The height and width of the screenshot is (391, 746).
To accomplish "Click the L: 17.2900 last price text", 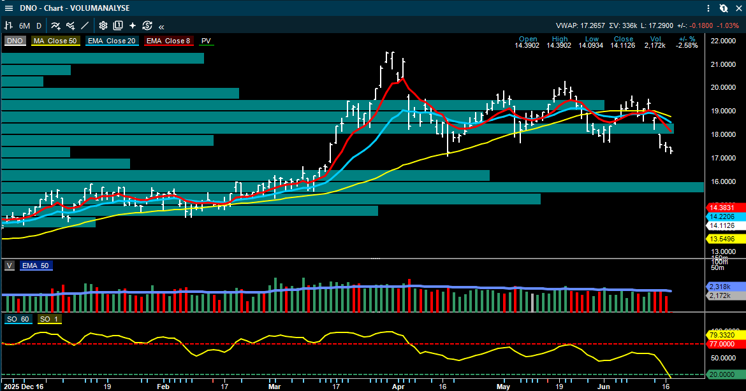I will pos(657,25).
